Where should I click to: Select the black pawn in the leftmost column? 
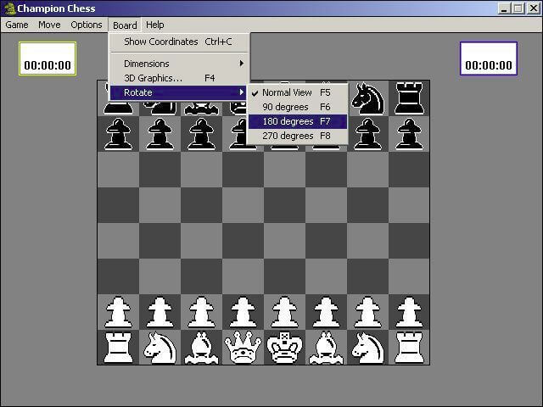[x=118, y=134]
